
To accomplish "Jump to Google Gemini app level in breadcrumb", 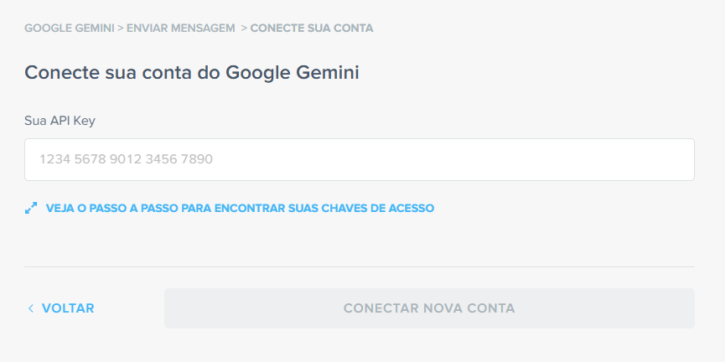I will pos(70,28).
